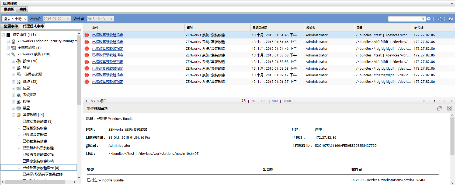
Task: Click the 授權 license icon
Action: click(19, 102)
